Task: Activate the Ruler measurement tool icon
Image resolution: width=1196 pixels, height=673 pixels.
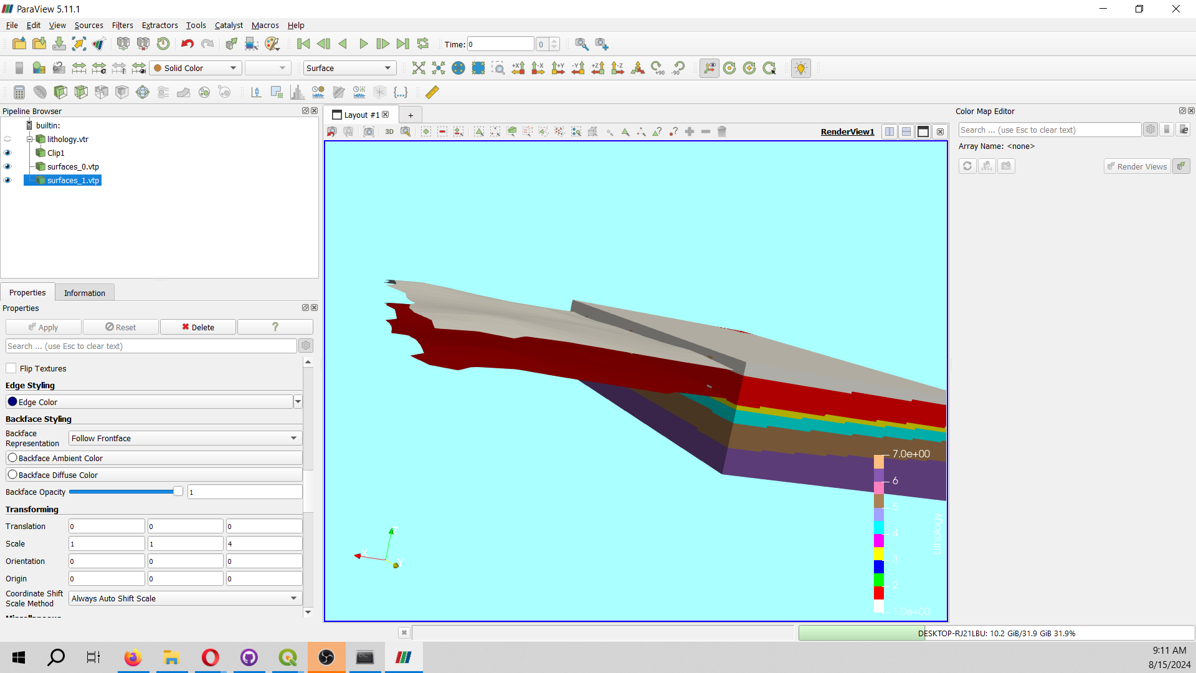Action: (x=432, y=92)
